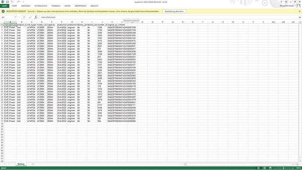Click the account profile picture icon
This screenshot has width=302, height=170.
pos(298,6)
